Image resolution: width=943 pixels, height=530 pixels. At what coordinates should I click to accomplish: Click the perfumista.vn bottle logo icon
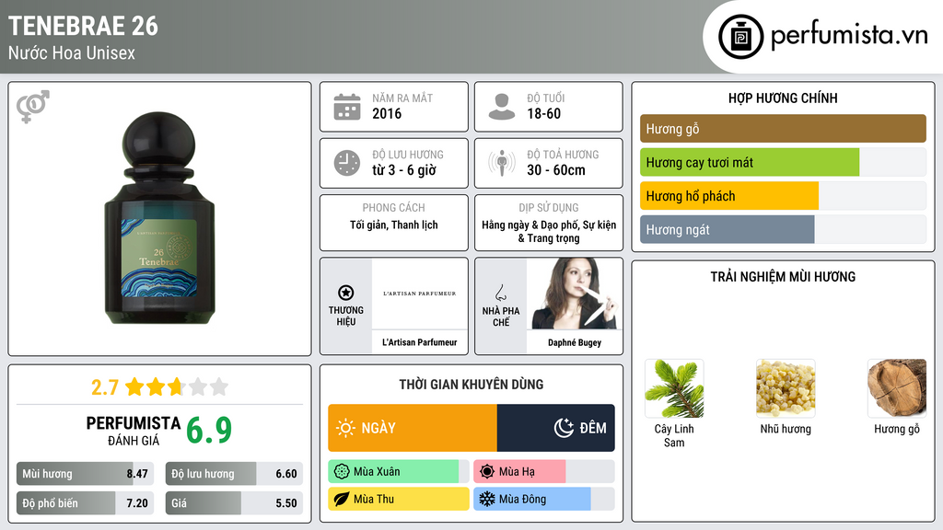click(x=740, y=37)
